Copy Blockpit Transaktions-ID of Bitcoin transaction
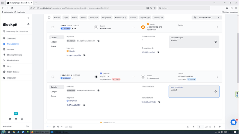Image resolution: width=239 pixels, height=134 pixels. 98,41
